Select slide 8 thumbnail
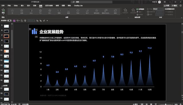183x105 pixels. [6, 41]
